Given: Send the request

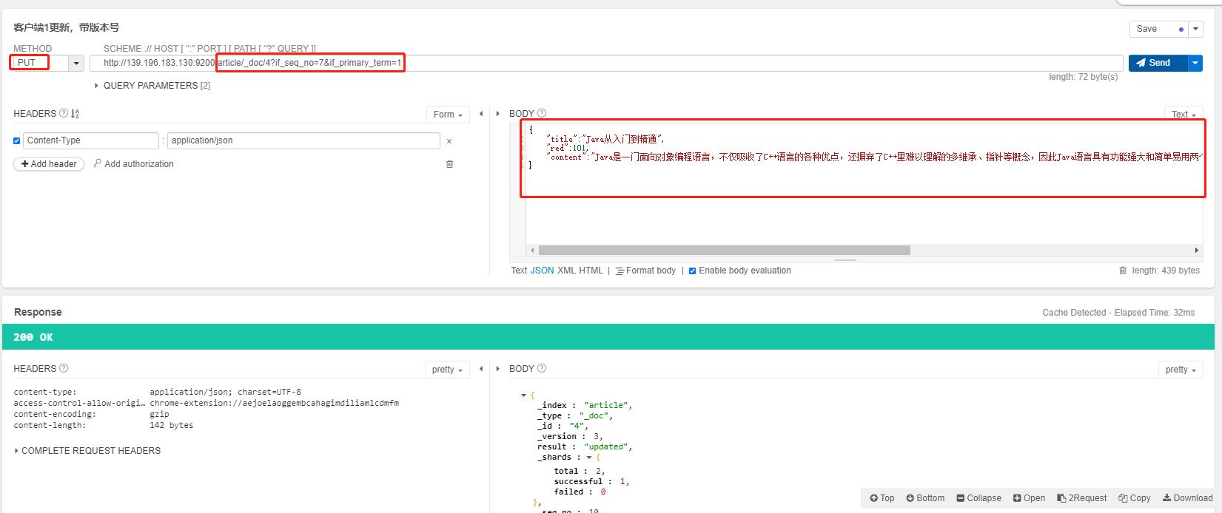Looking at the screenshot, I should pos(1158,63).
